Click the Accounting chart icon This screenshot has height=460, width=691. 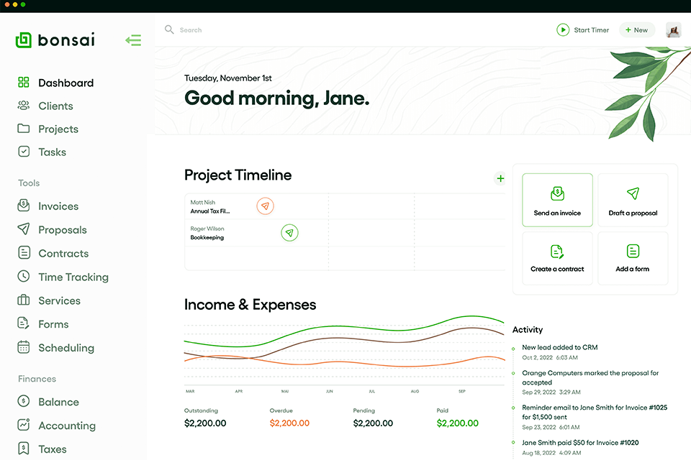pyautogui.click(x=24, y=425)
